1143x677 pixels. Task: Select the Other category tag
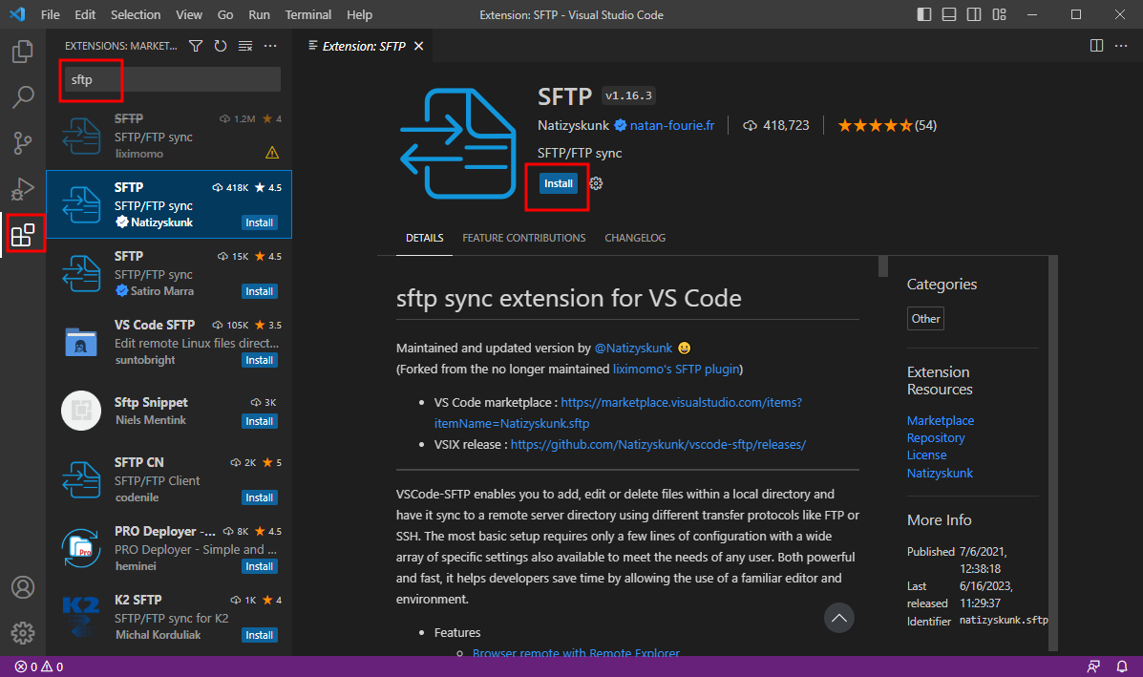[926, 319]
